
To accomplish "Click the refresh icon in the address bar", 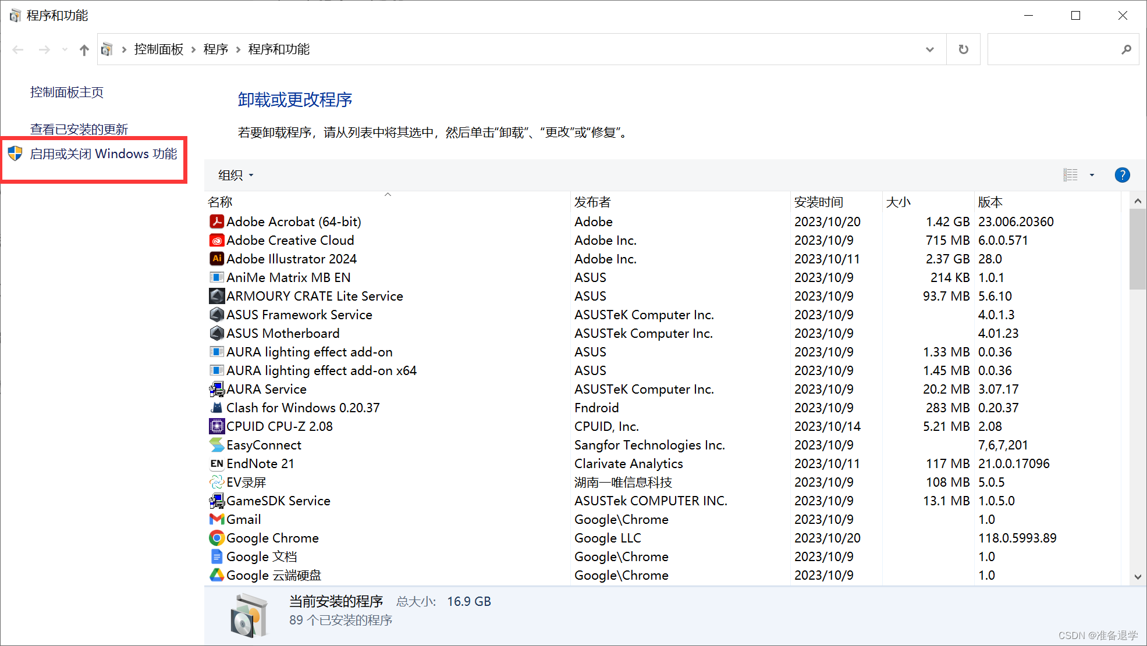I will coord(963,49).
